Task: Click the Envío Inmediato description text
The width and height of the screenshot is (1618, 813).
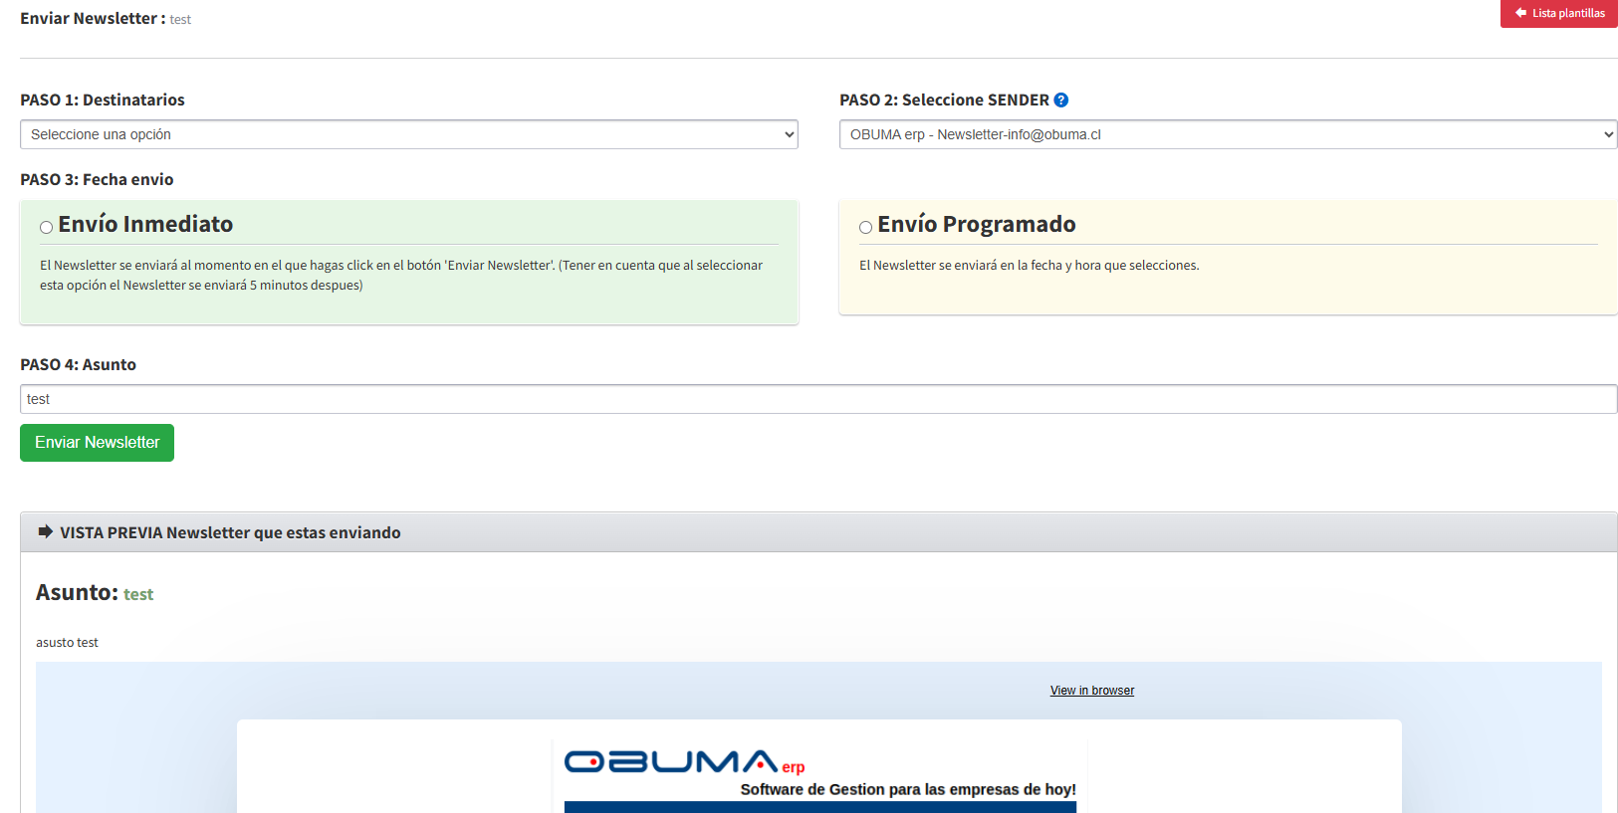Action: [x=401, y=276]
